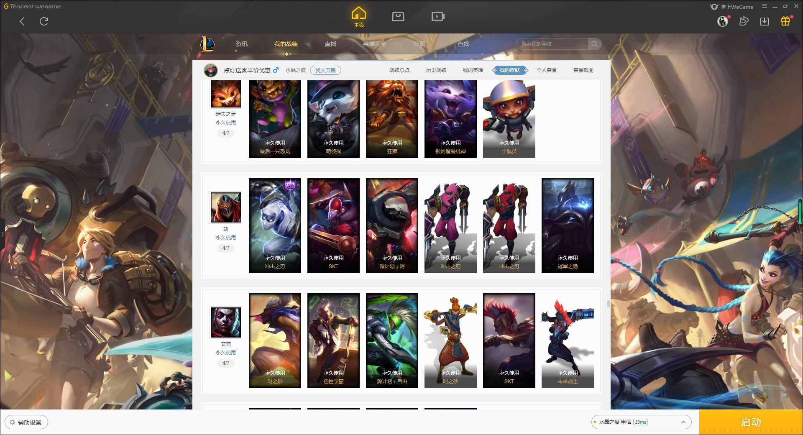Click the 23ms ping indicator
803x435 pixels.
click(x=640, y=422)
